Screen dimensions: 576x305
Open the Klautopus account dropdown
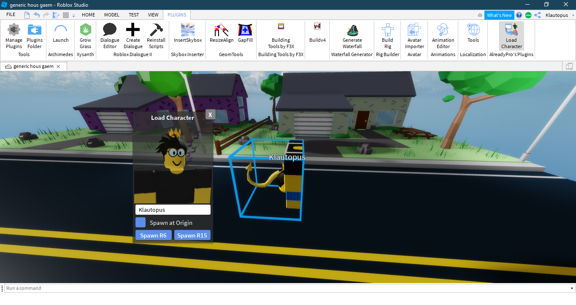point(559,15)
